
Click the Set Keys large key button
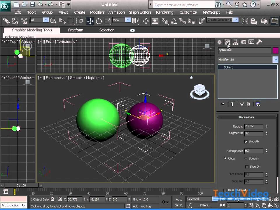tap(165, 202)
